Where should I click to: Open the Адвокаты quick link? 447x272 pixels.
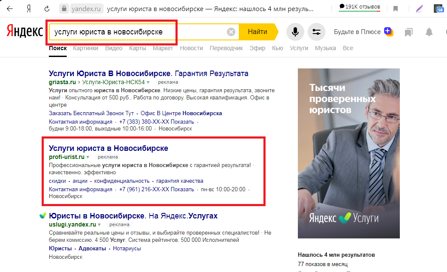click(92, 248)
